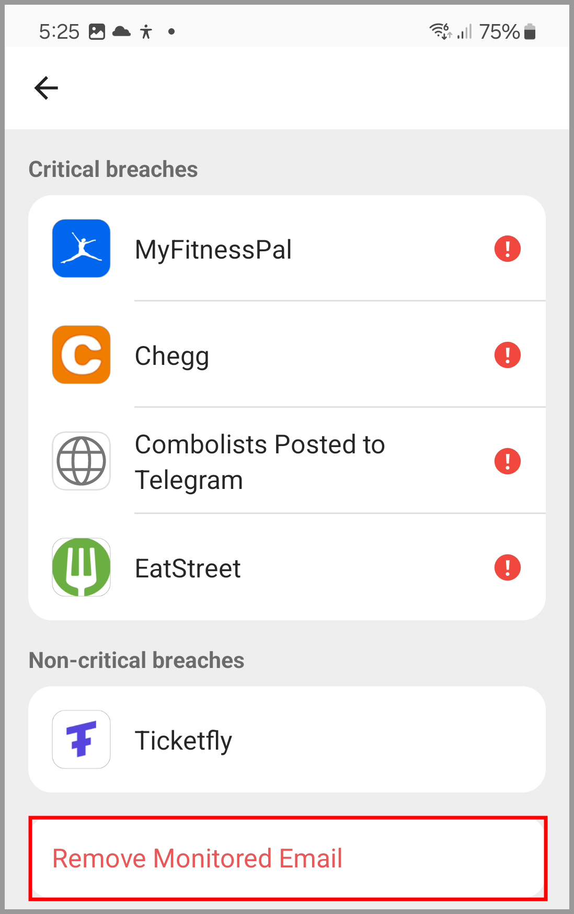Viewport: 574px width, 914px height.
Task: Tap the back arrow icon
Action: [x=46, y=87]
